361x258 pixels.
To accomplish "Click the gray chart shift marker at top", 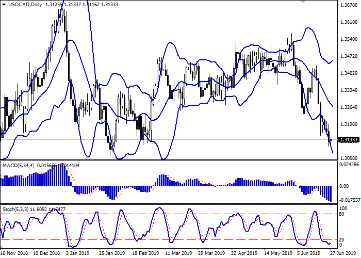I will 303,2.
